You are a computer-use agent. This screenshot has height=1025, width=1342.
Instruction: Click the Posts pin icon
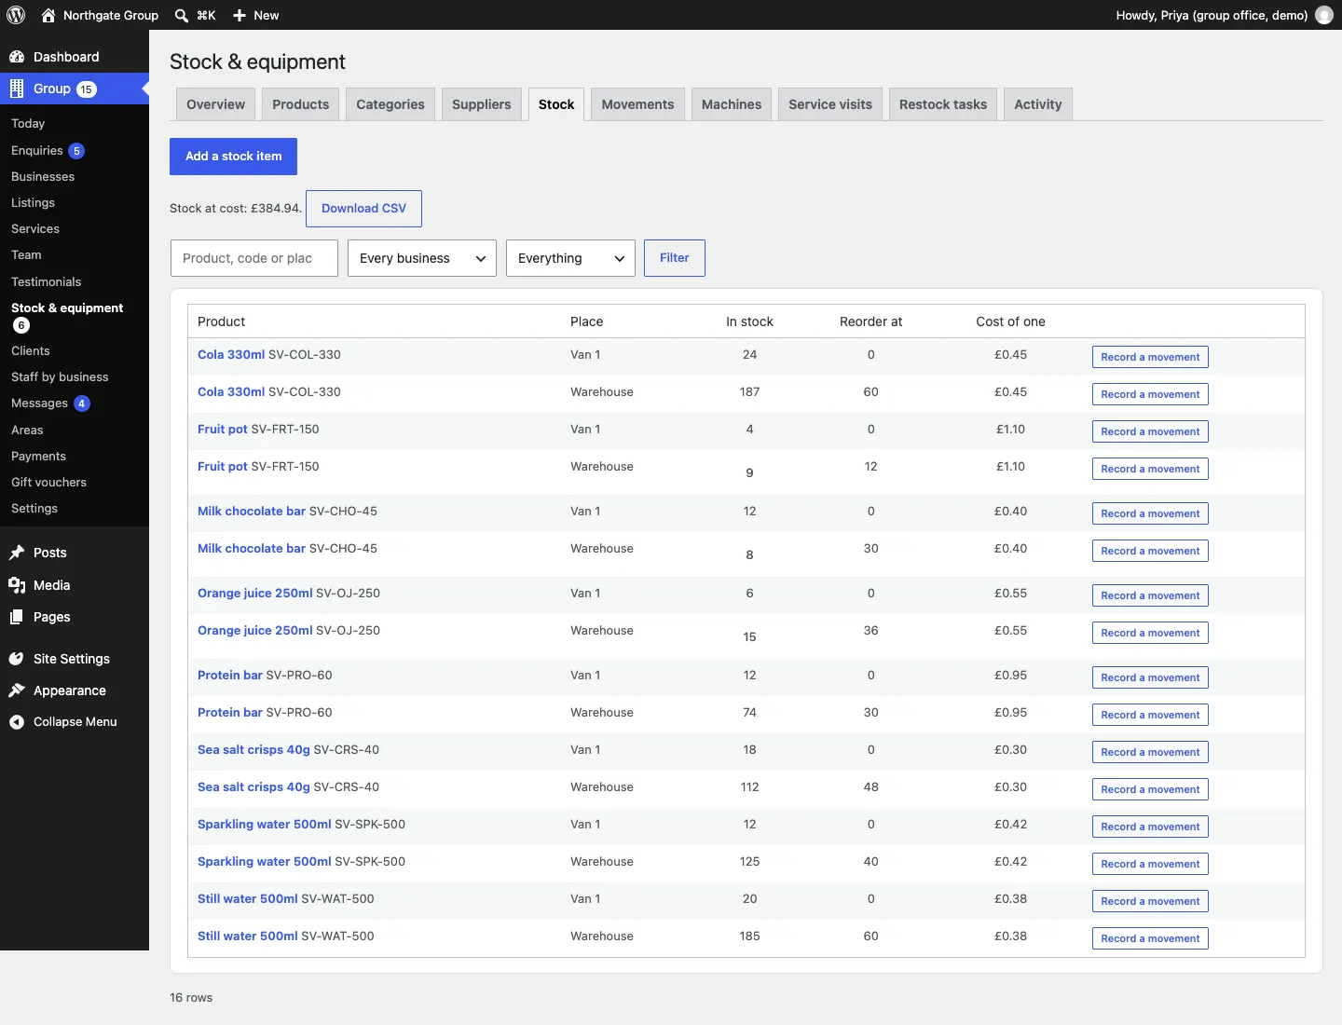coord(17,553)
